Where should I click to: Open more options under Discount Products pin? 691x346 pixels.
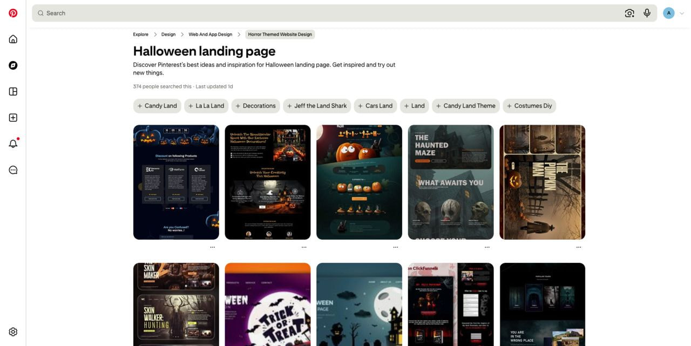(212, 247)
